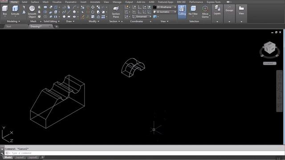Open the Unnamed dropdown below the ViewCube
The width and height of the screenshot is (285, 160).
click(270, 63)
